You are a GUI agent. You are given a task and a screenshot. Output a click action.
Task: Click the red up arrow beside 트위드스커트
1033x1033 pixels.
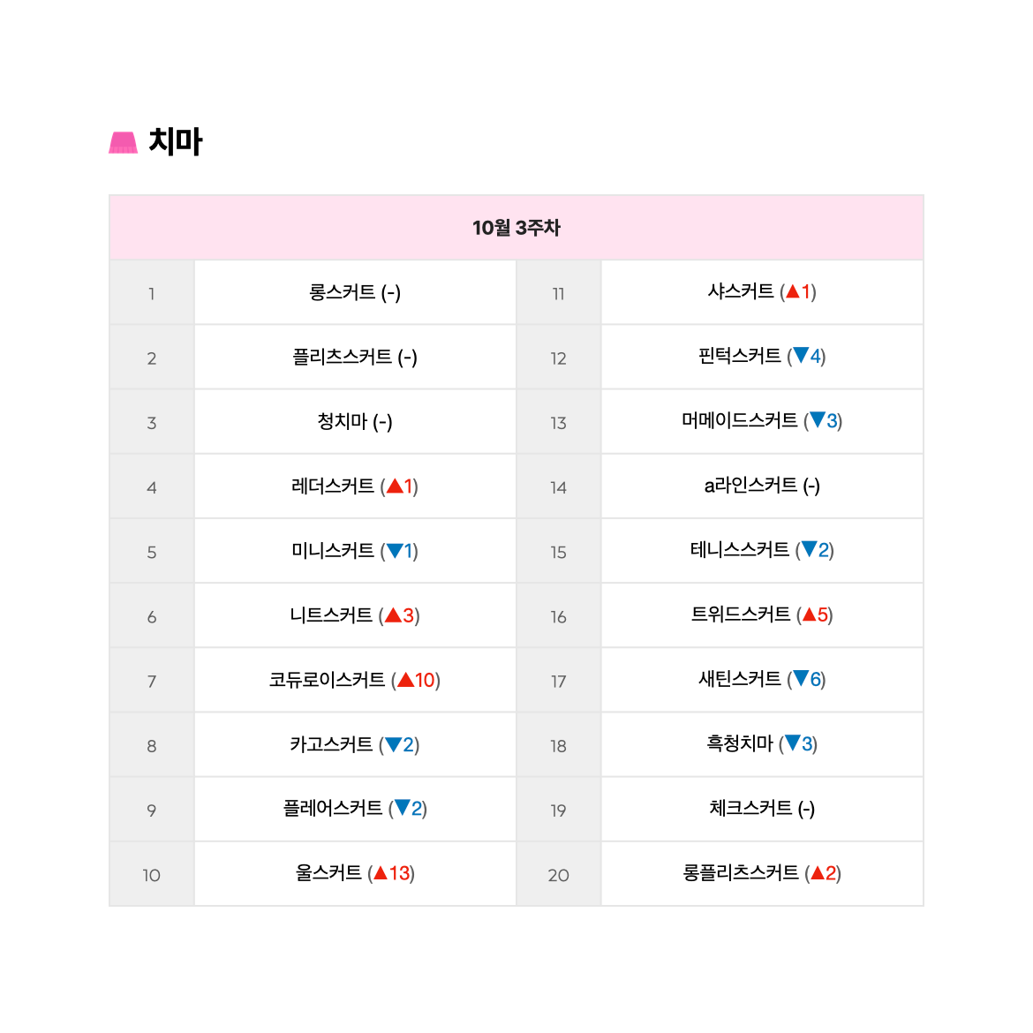pos(809,615)
